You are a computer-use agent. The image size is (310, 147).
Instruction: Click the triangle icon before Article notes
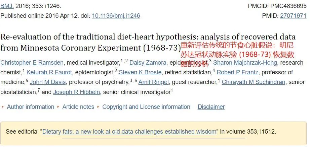click(58, 107)
